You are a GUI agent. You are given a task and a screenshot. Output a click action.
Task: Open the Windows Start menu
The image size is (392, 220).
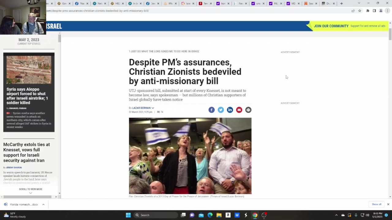click(128, 215)
